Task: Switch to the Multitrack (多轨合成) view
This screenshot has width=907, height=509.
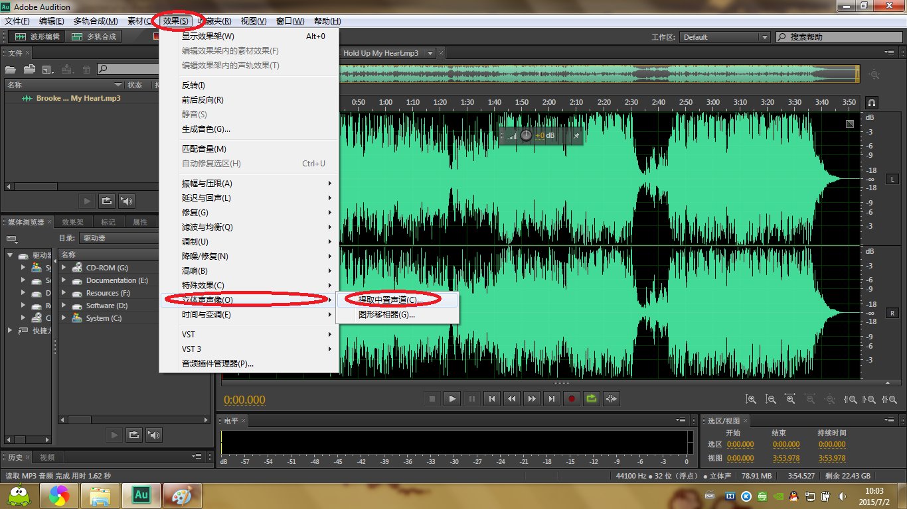Action: (x=94, y=37)
